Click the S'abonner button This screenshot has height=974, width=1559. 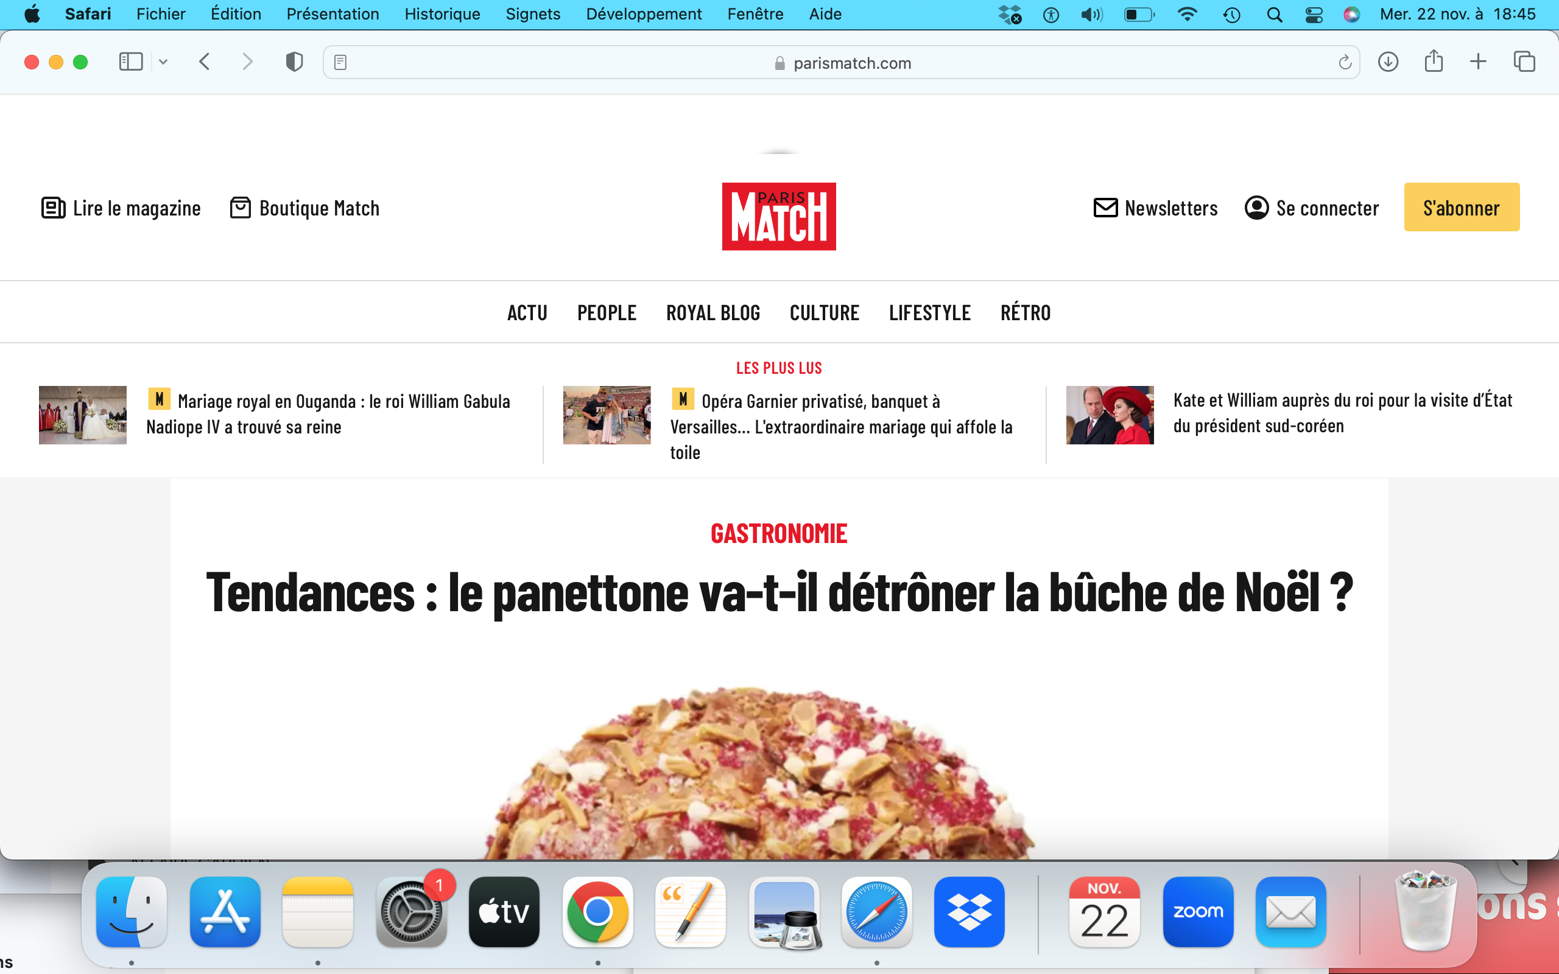pyautogui.click(x=1462, y=207)
